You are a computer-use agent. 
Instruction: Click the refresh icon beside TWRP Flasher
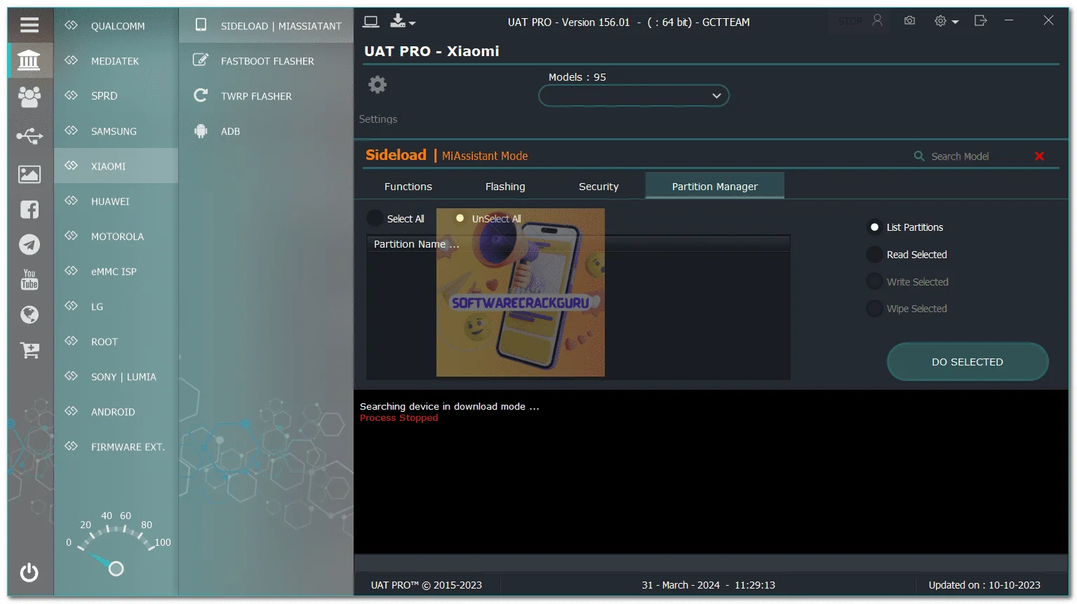pos(201,95)
